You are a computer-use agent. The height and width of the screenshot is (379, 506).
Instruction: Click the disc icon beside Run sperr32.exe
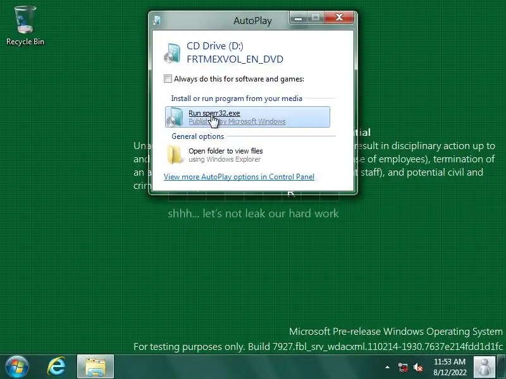[175, 117]
